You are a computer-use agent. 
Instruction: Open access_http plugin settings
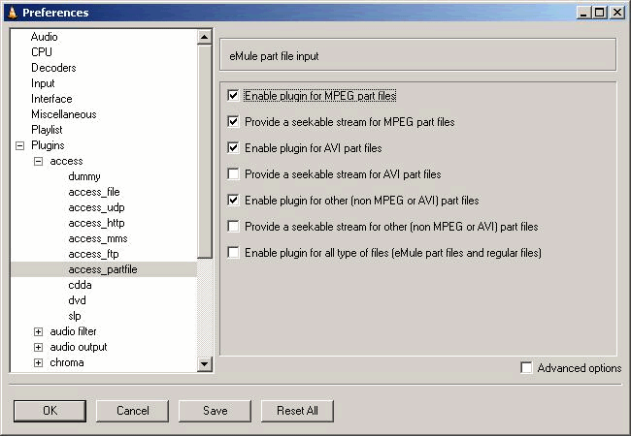[x=96, y=223]
